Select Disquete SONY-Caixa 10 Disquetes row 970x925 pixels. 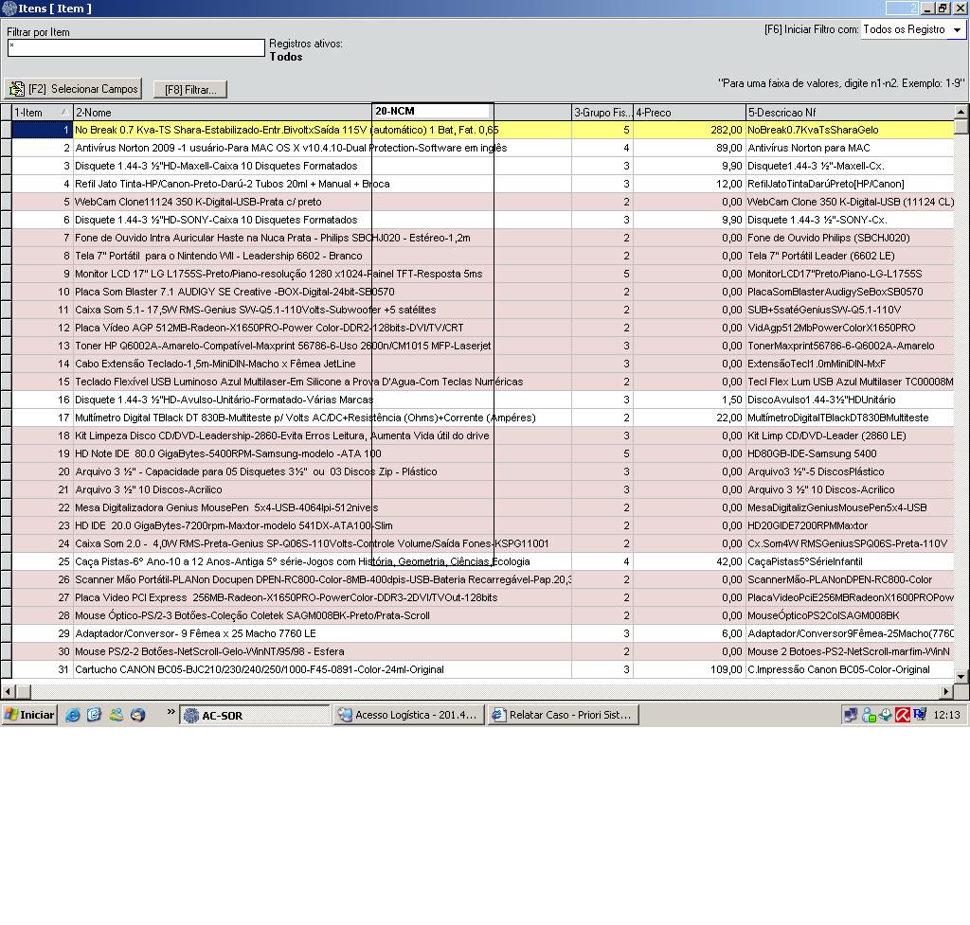click(482, 220)
